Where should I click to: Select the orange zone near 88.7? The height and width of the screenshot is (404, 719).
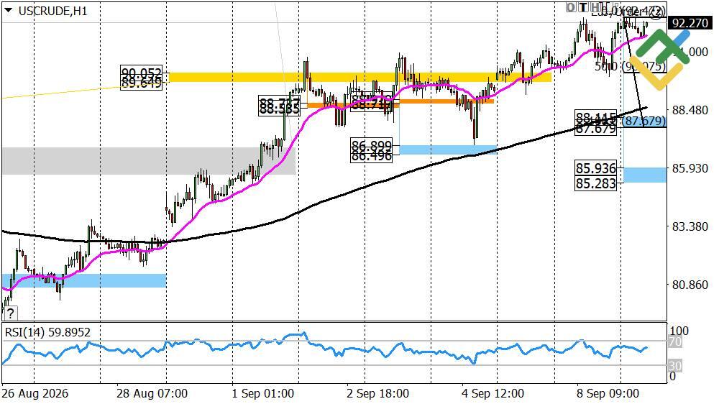point(352,105)
